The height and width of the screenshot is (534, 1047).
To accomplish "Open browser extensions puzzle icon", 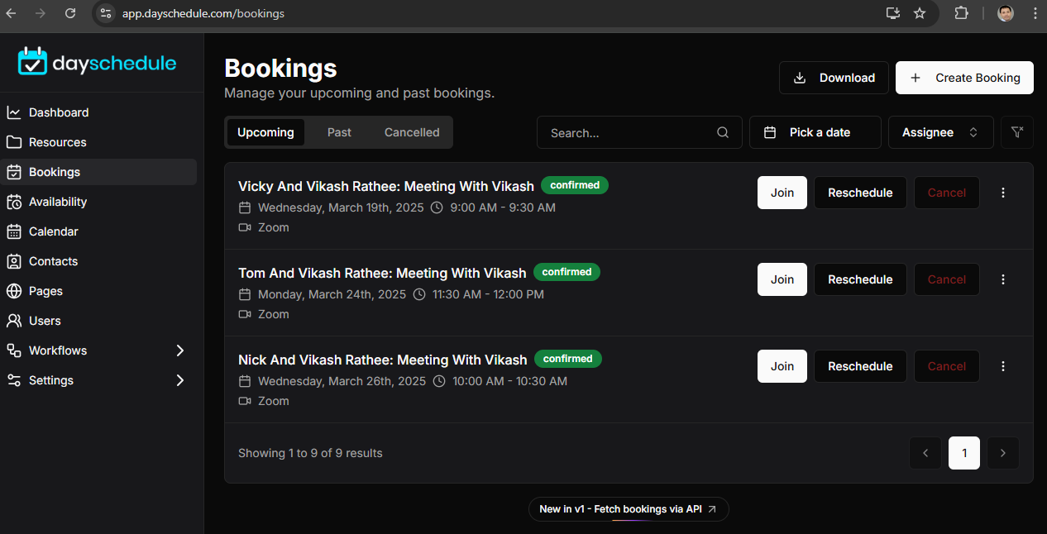I will [x=961, y=13].
